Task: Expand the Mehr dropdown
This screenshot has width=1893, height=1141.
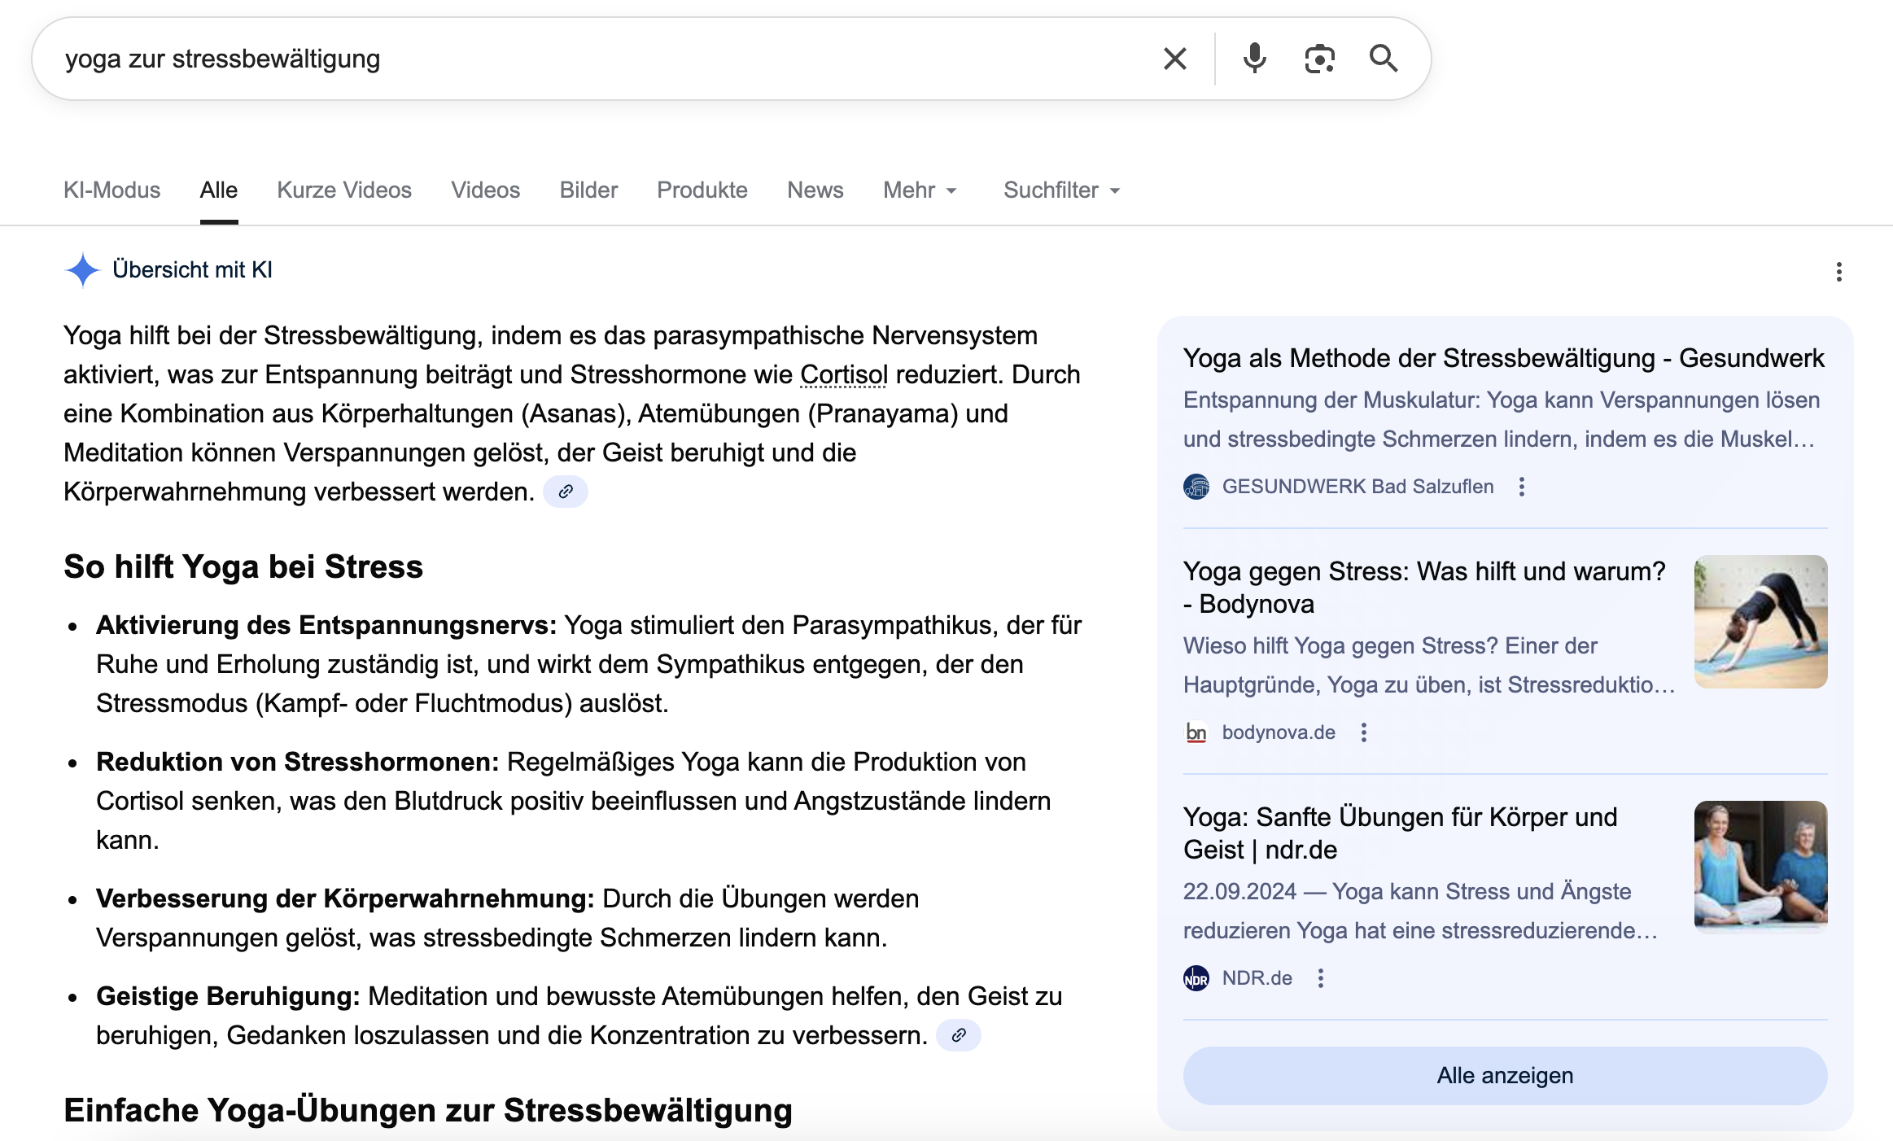Action: pyautogui.click(x=920, y=190)
